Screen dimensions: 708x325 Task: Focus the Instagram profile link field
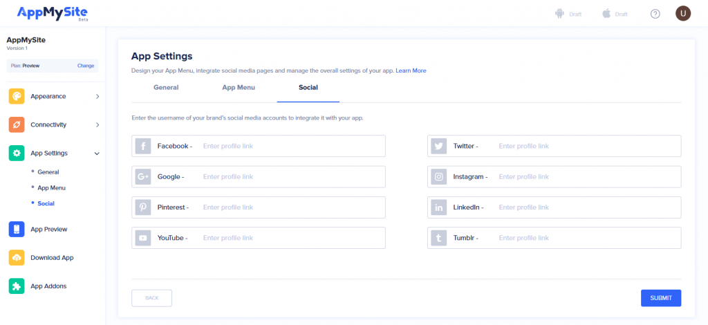pos(555,177)
